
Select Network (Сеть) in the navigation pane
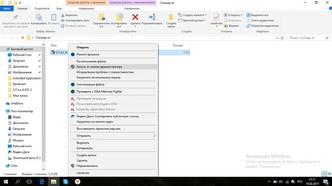point(14,165)
